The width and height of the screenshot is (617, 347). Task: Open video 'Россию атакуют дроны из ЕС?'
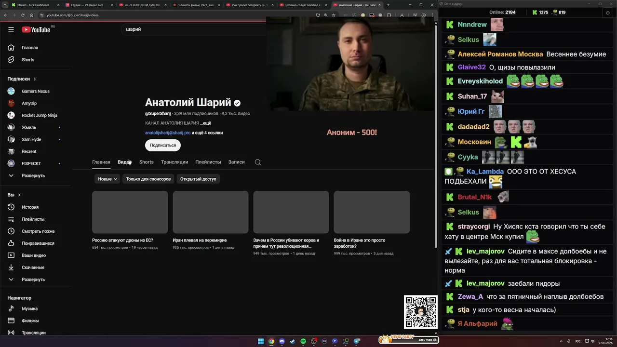click(x=122, y=240)
